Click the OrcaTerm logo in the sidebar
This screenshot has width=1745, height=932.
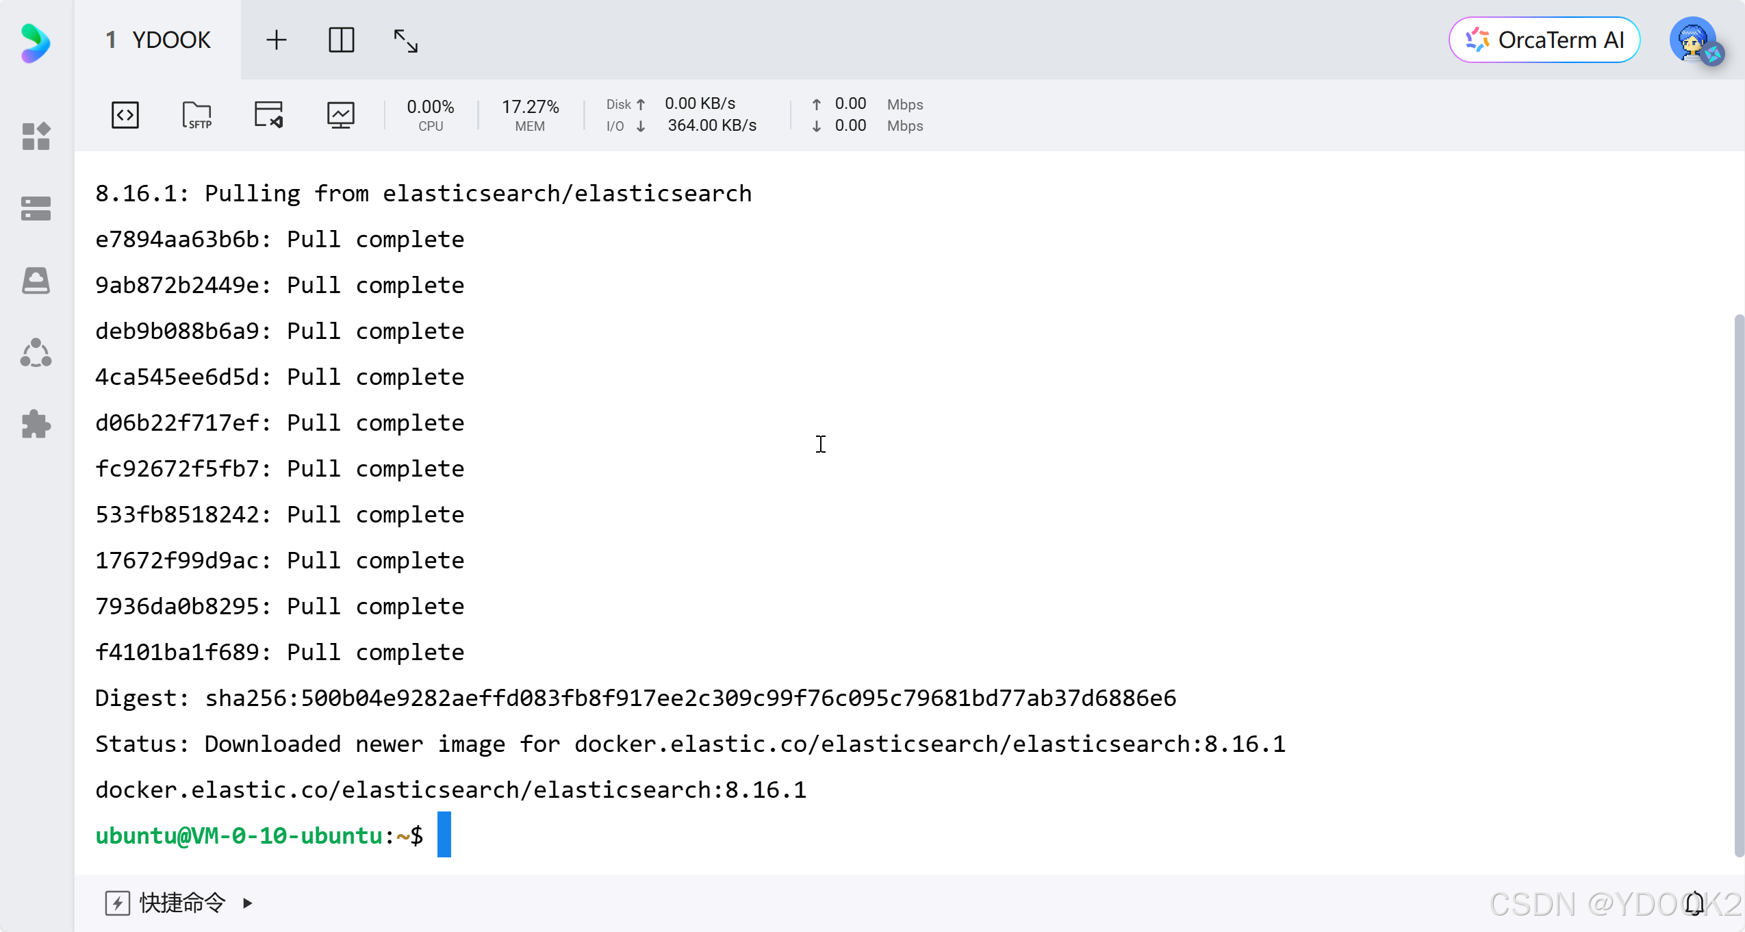tap(35, 43)
